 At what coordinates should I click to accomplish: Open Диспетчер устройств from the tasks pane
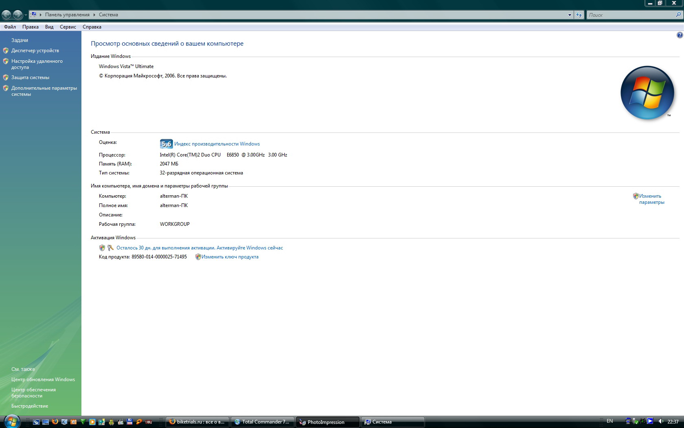click(35, 51)
